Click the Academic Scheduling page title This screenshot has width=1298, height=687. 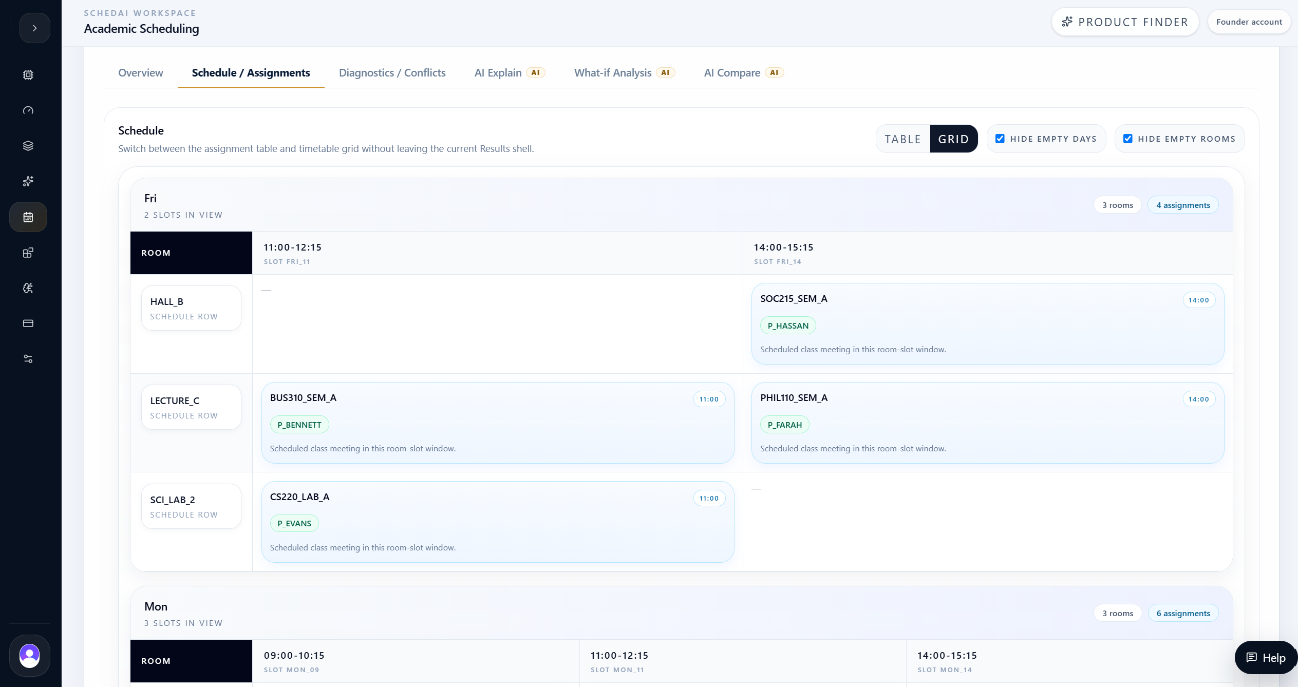click(x=142, y=29)
